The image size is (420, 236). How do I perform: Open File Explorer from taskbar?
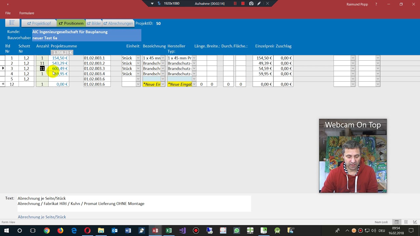click(101, 231)
